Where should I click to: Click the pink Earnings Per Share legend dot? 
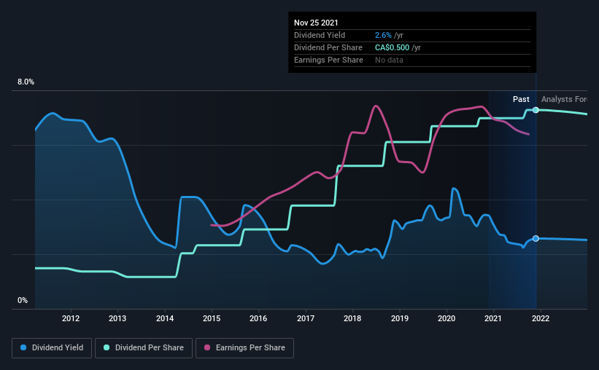click(207, 347)
